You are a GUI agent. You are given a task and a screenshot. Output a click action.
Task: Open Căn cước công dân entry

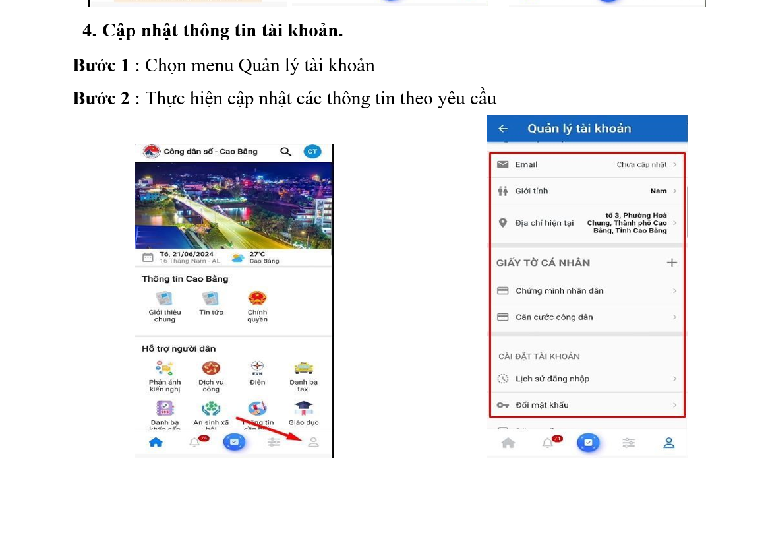[588, 317]
